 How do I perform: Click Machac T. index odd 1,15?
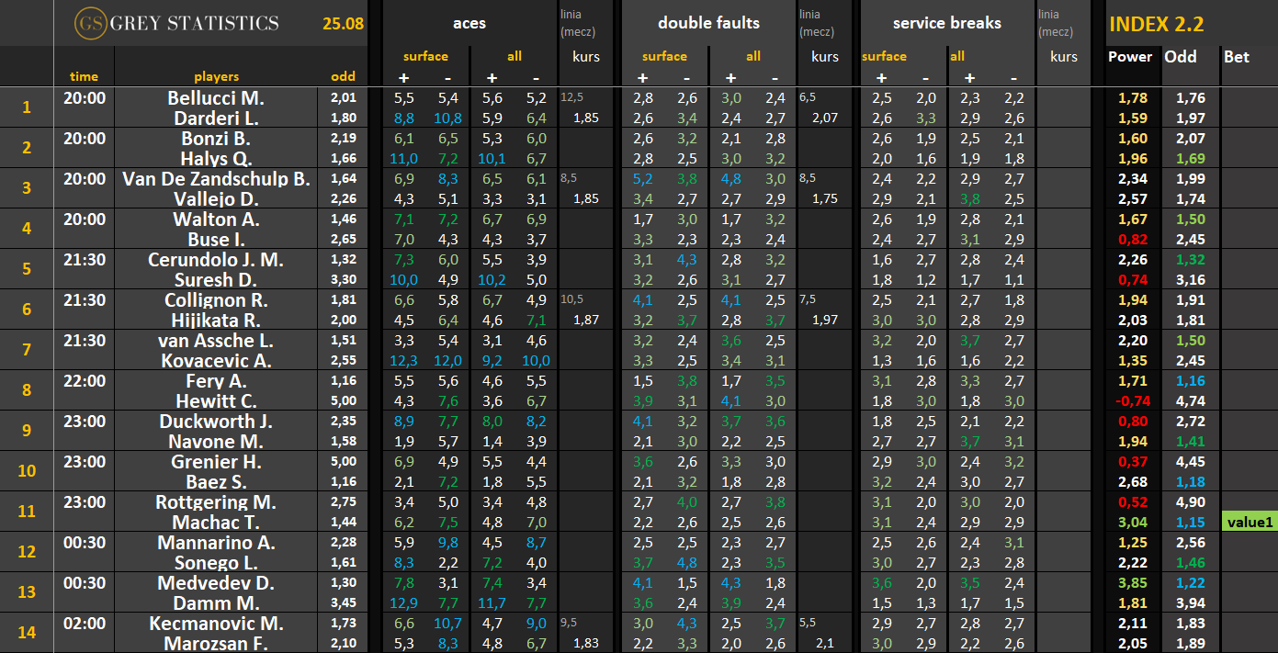[1190, 522]
